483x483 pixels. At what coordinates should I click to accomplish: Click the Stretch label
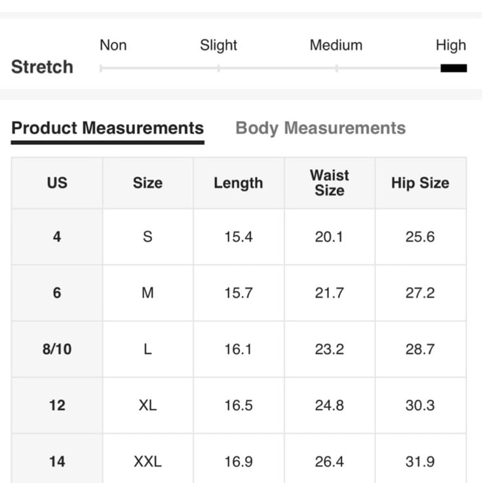coord(42,67)
